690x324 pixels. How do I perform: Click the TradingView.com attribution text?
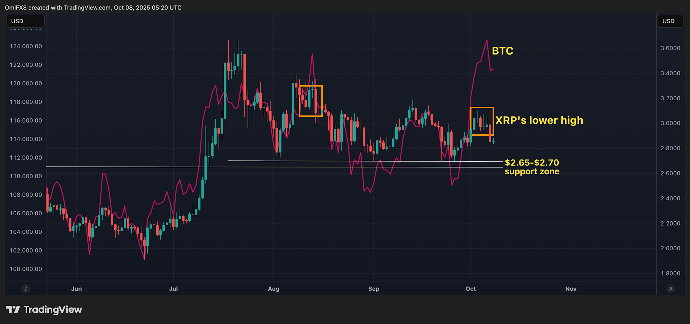point(87,8)
